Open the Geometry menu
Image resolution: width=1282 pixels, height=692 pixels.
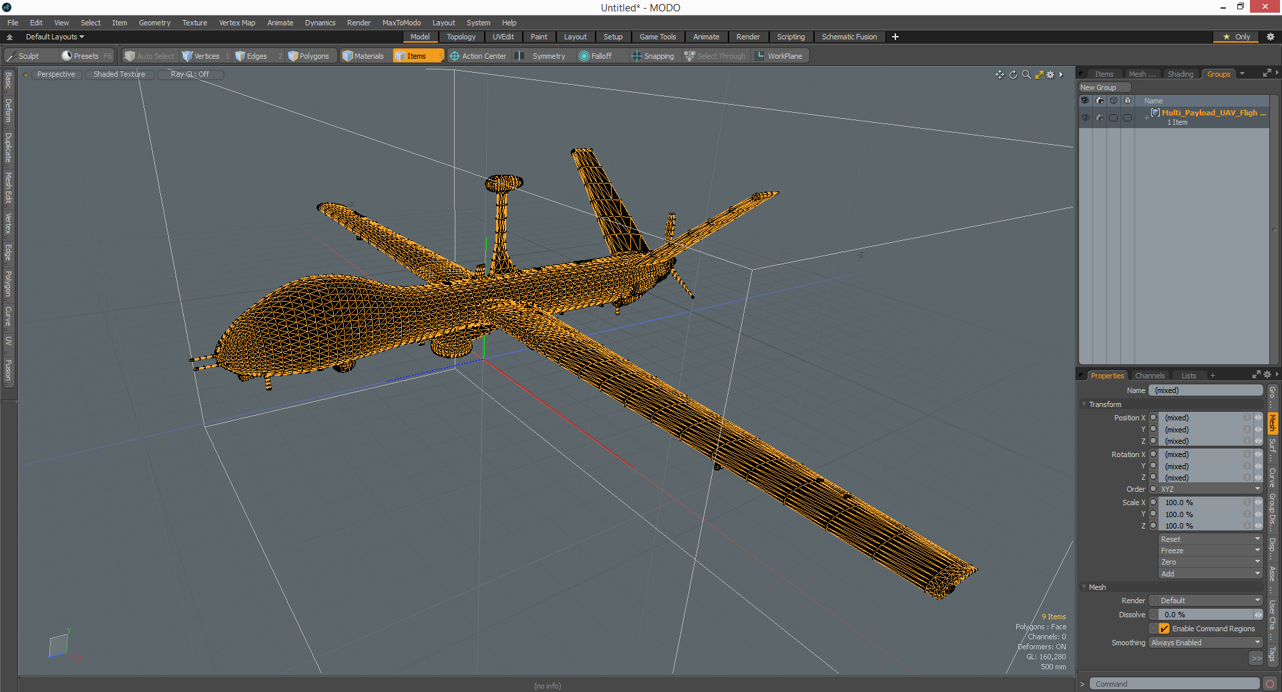pos(154,23)
